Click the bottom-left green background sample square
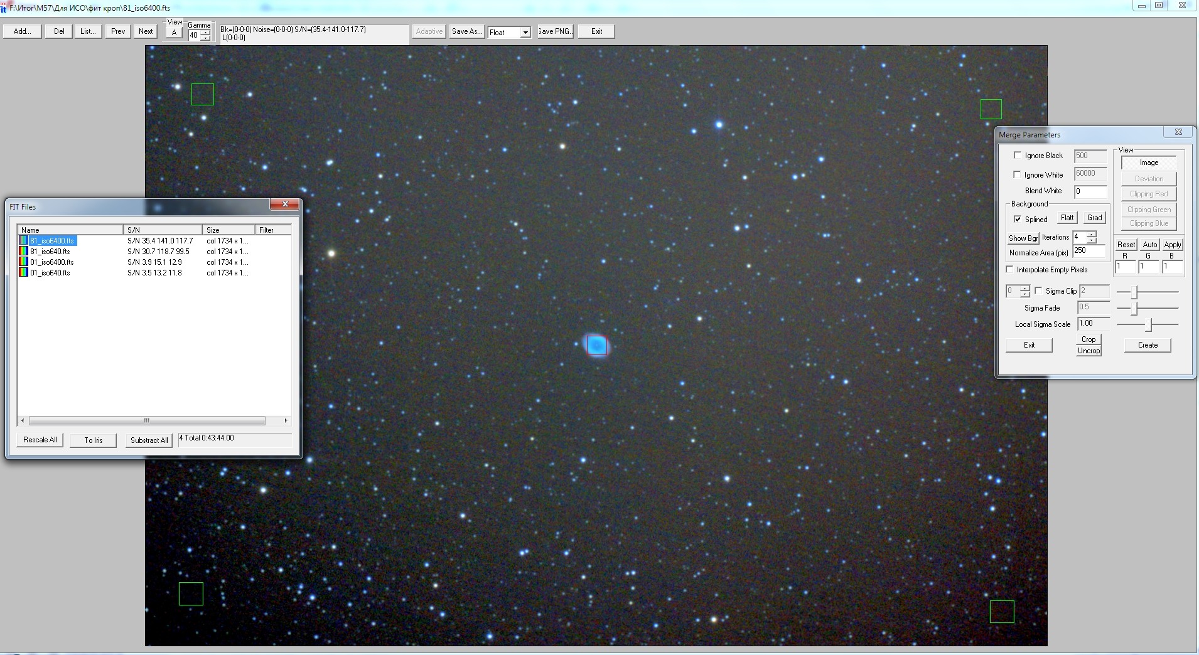 pos(191,594)
